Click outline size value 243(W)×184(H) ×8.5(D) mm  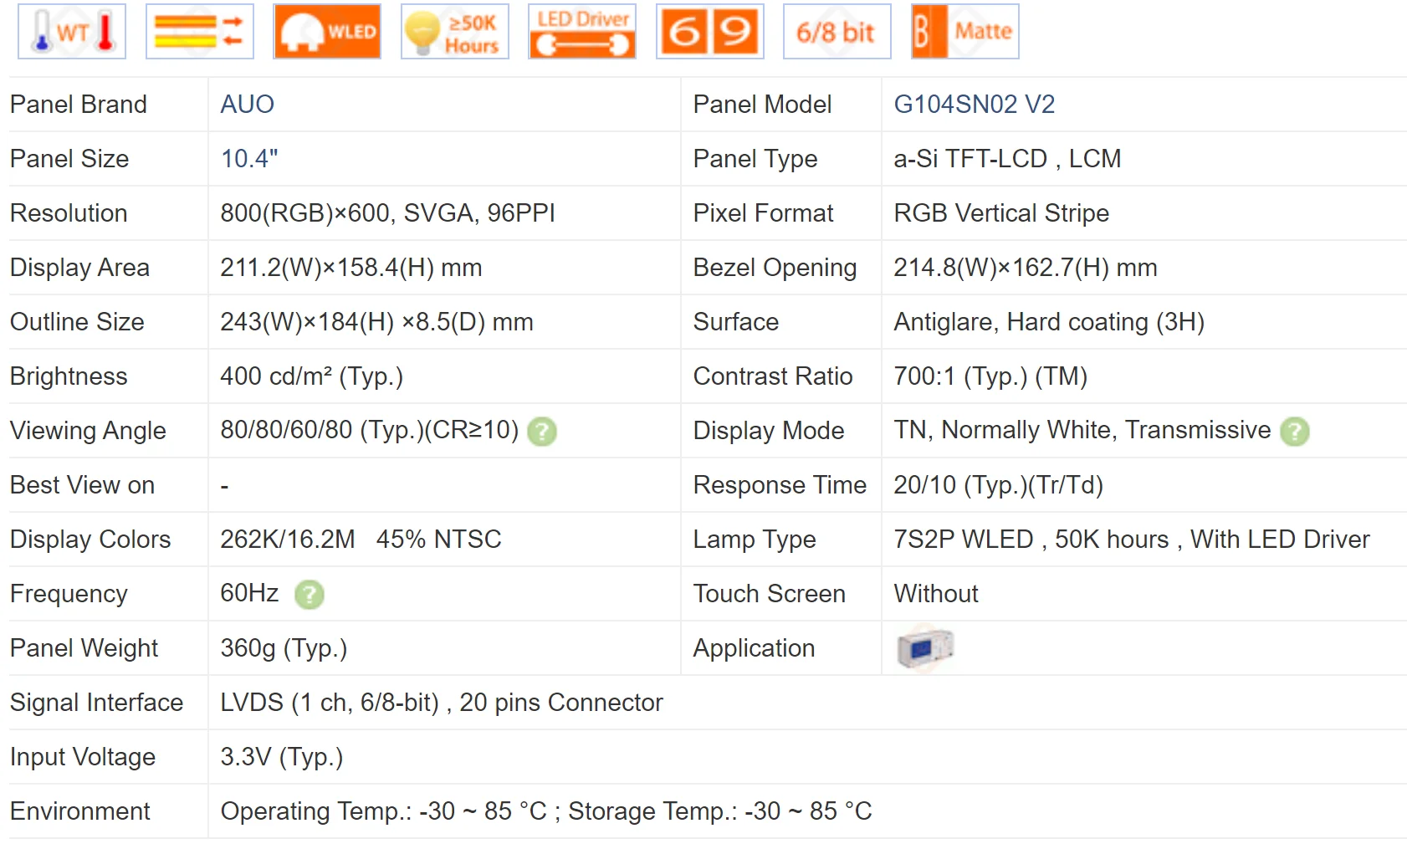[376, 322]
